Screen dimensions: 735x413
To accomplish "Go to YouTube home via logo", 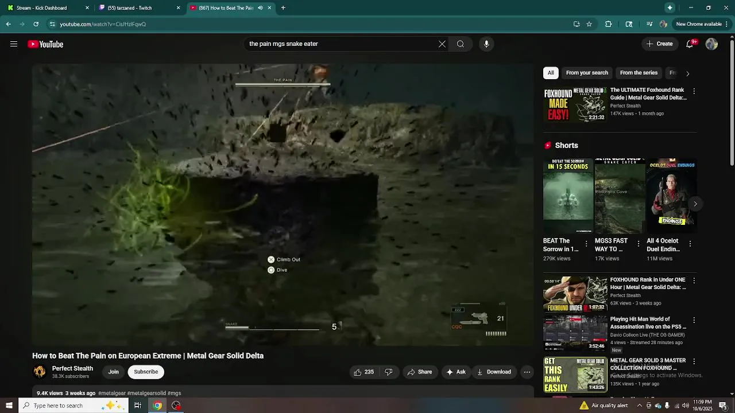I will (45, 44).
